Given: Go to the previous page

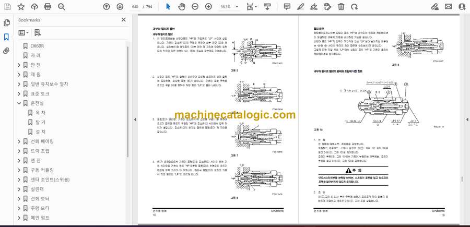Looking at the screenshot, I should 107,7.
